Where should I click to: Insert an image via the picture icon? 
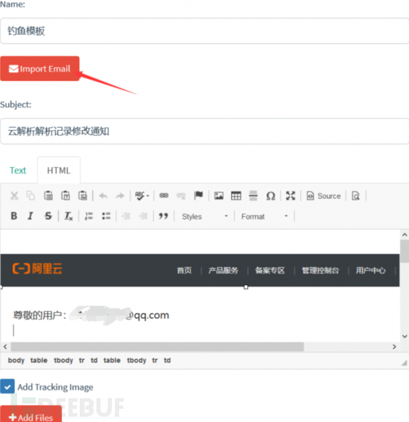tap(219, 196)
